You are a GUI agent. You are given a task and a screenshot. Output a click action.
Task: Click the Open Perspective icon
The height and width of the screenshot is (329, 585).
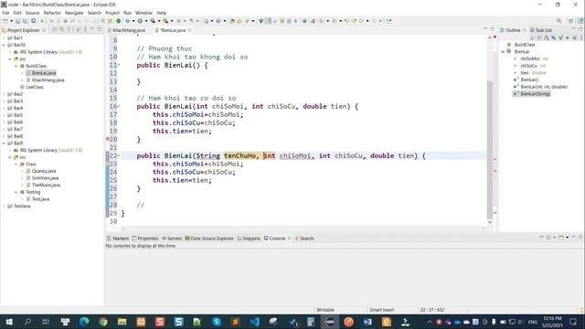(x=570, y=21)
